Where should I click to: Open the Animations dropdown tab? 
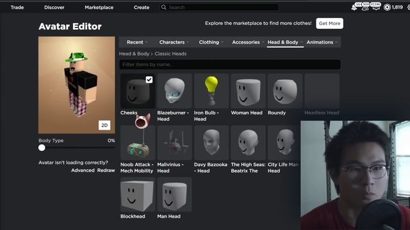(322, 42)
